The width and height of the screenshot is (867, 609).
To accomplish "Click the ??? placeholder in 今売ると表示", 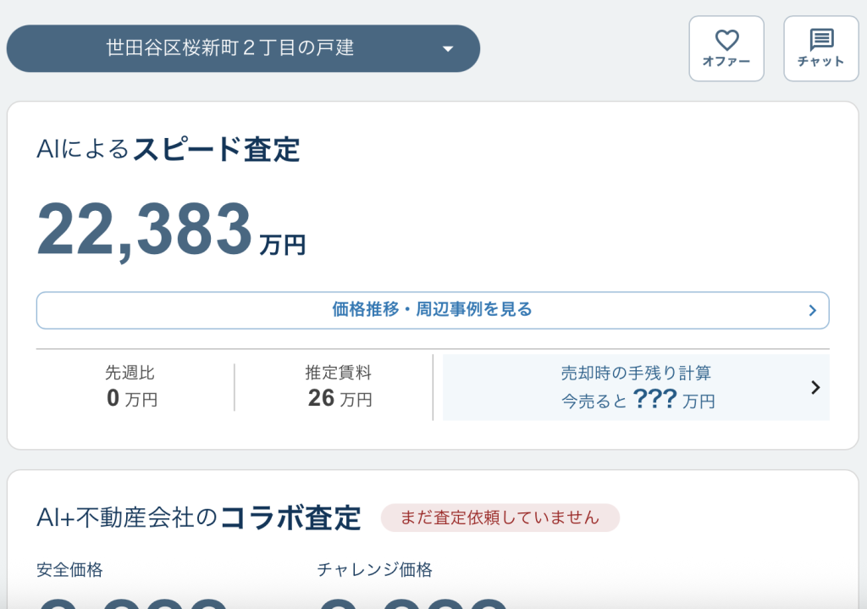I will [x=655, y=399].
